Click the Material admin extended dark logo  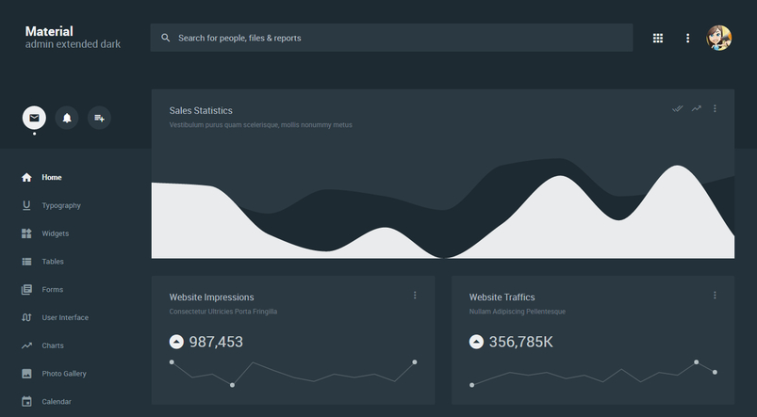coord(73,37)
